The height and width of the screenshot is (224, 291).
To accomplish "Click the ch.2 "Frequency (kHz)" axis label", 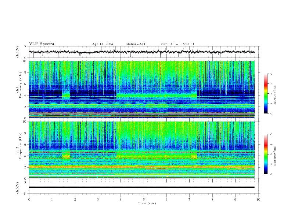I will click(21, 146).
